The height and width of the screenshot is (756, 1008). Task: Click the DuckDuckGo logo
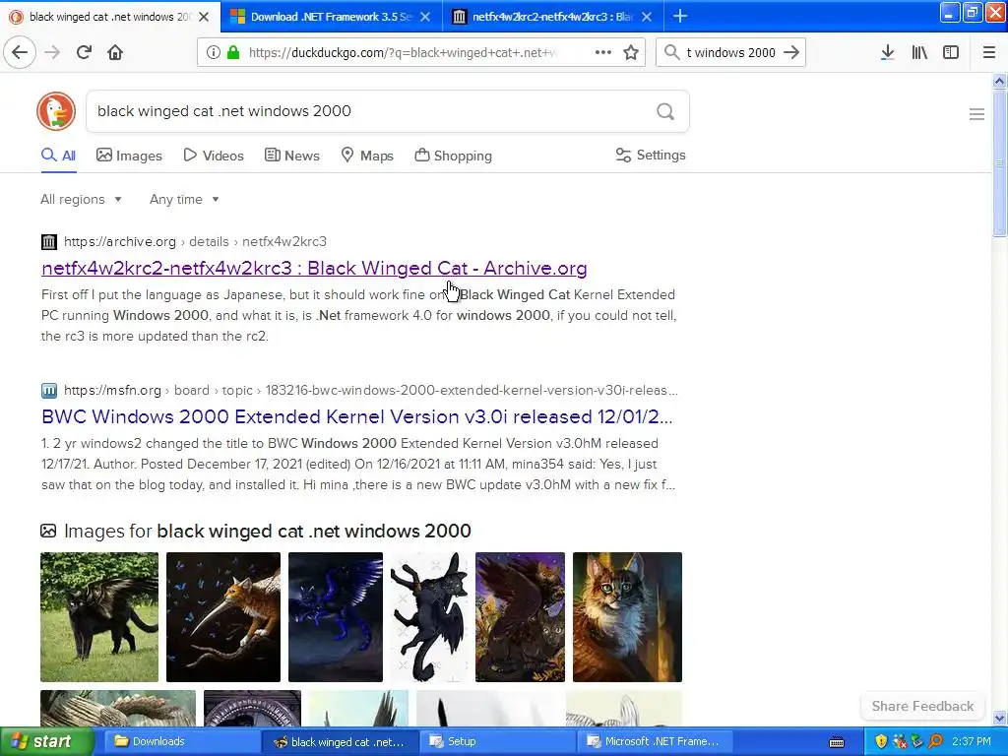click(x=56, y=111)
